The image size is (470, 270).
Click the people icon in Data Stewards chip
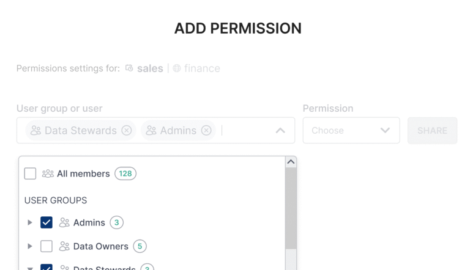(x=35, y=130)
